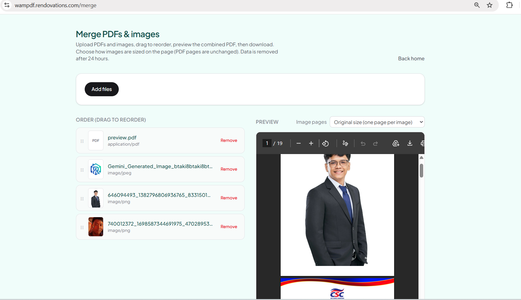The image size is (521, 300).
Task: Rotate the PDF preview page
Action: (x=326, y=143)
